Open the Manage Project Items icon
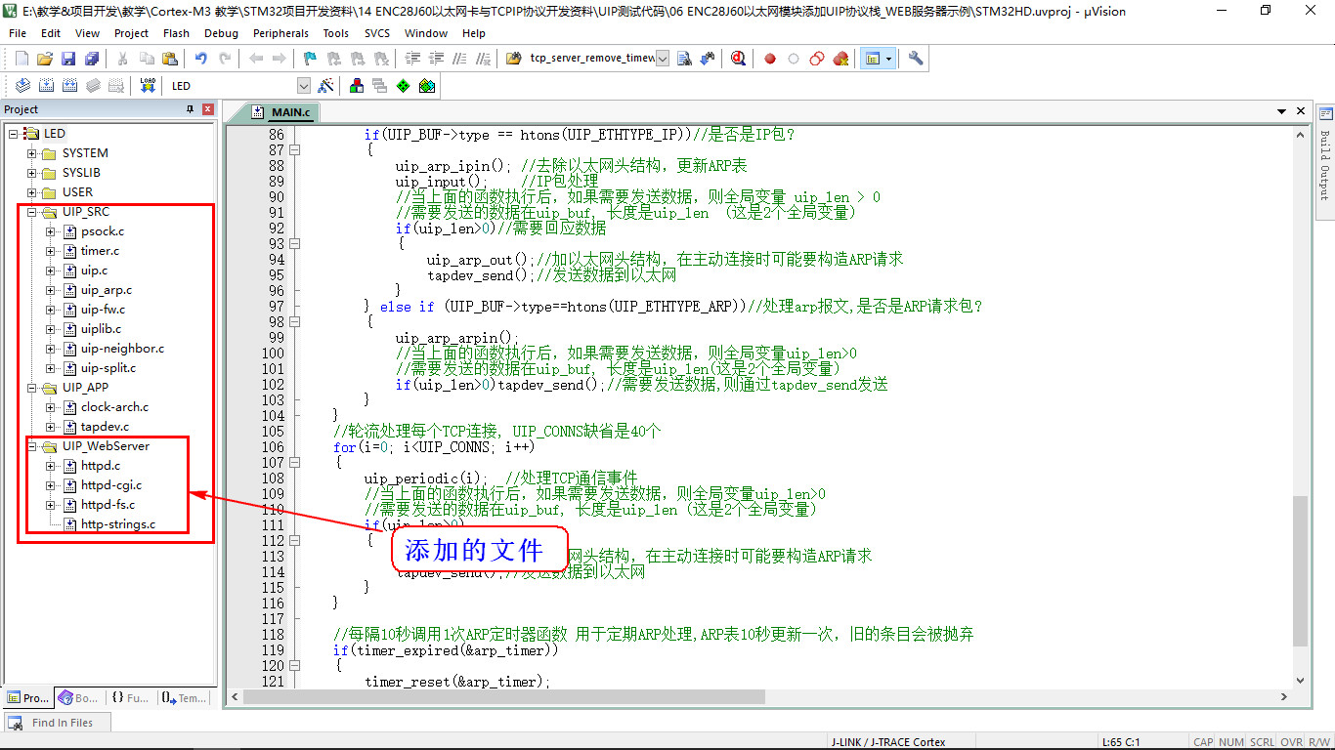This screenshot has width=1335, height=750. [357, 86]
